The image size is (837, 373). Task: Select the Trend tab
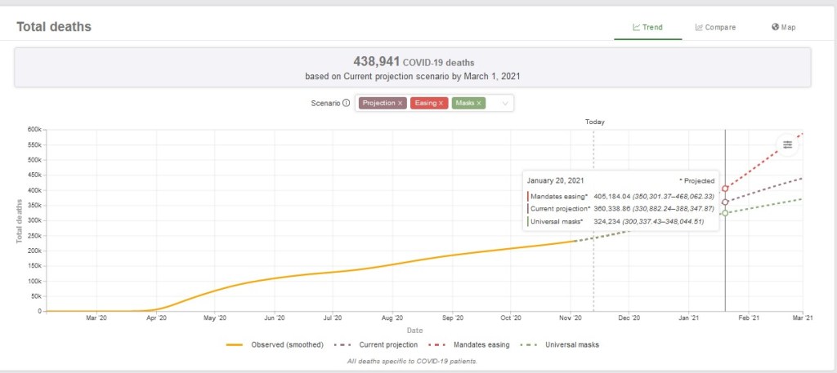[647, 27]
